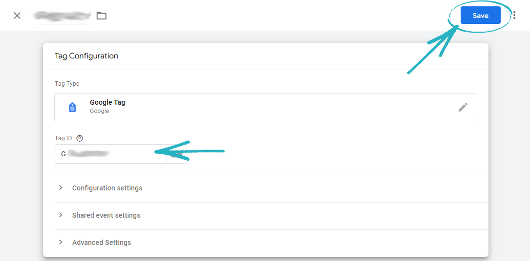Click the folder icon beside the tag name
Screen dimensions: 530x261
tap(101, 16)
